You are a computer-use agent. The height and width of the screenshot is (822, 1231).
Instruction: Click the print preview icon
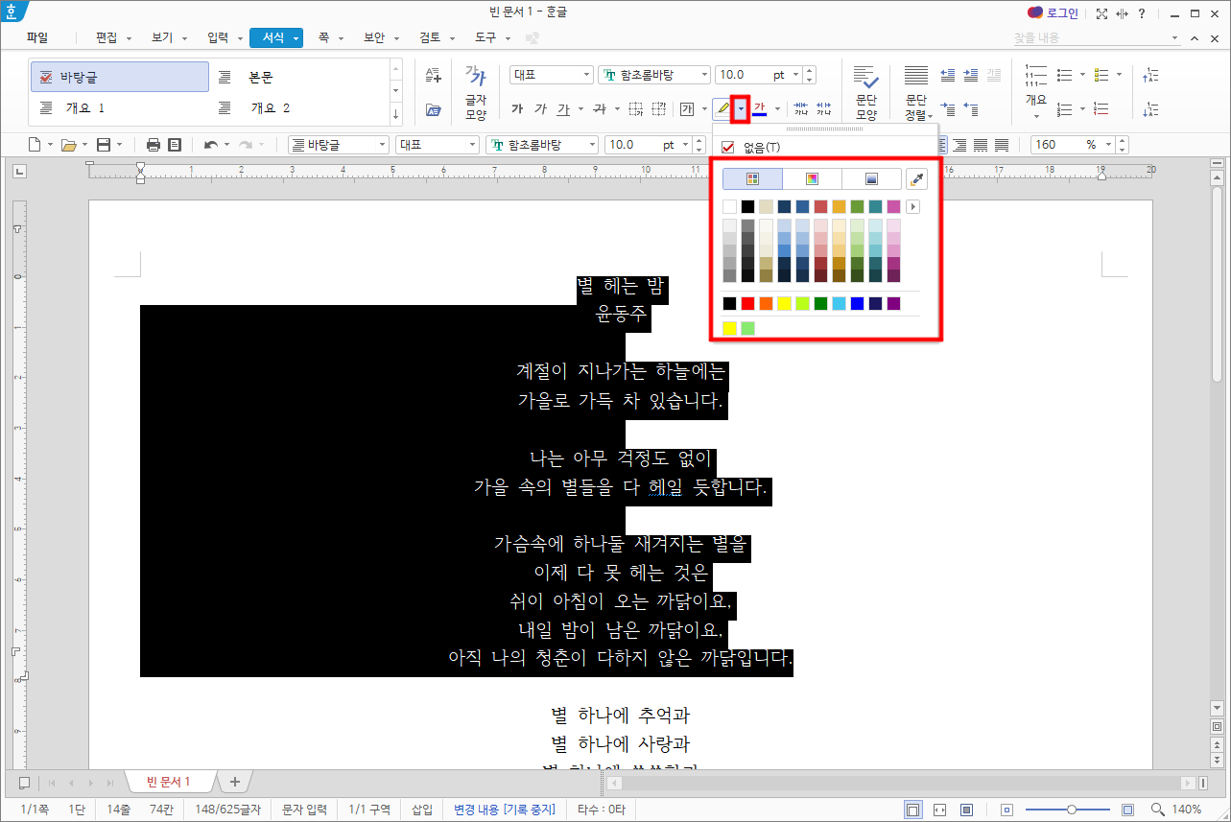[175, 145]
